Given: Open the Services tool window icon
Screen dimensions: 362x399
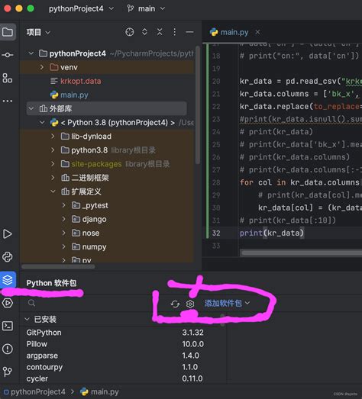Looking at the screenshot, I should click(x=8, y=303).
